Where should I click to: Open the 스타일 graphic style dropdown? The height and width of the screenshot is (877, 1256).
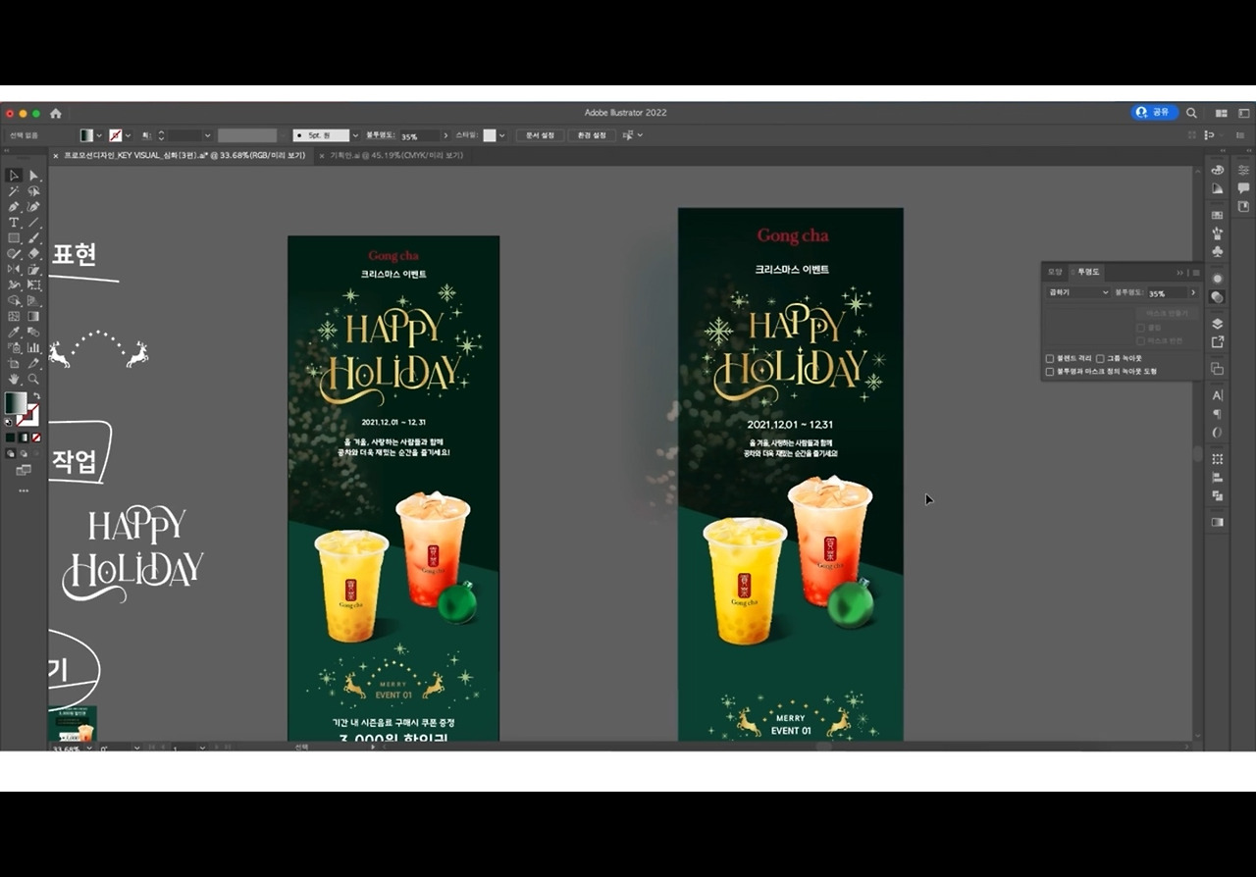tap(502, 135)
